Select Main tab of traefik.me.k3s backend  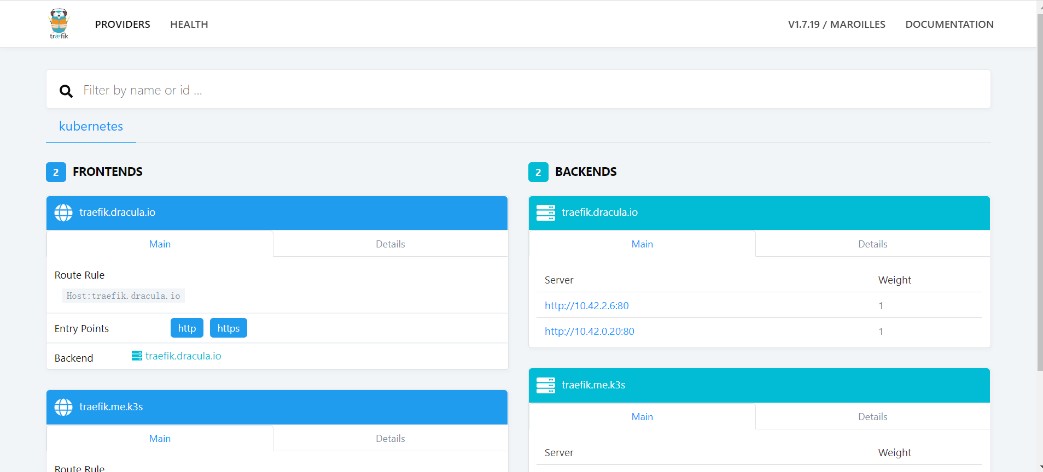(x=642, y=417)
